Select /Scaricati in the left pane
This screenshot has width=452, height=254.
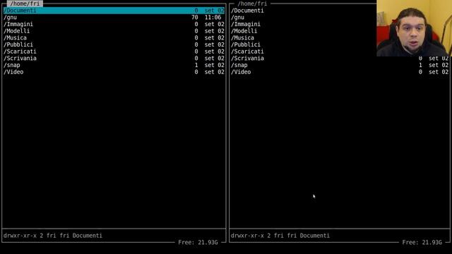click(114, 52)
